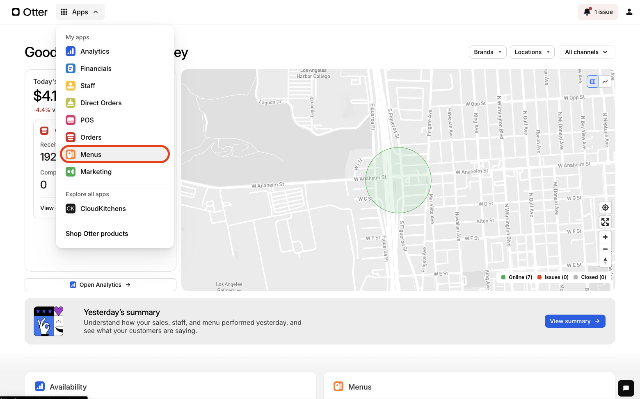Click the 'My apps' section label

[x=78, y=37]
